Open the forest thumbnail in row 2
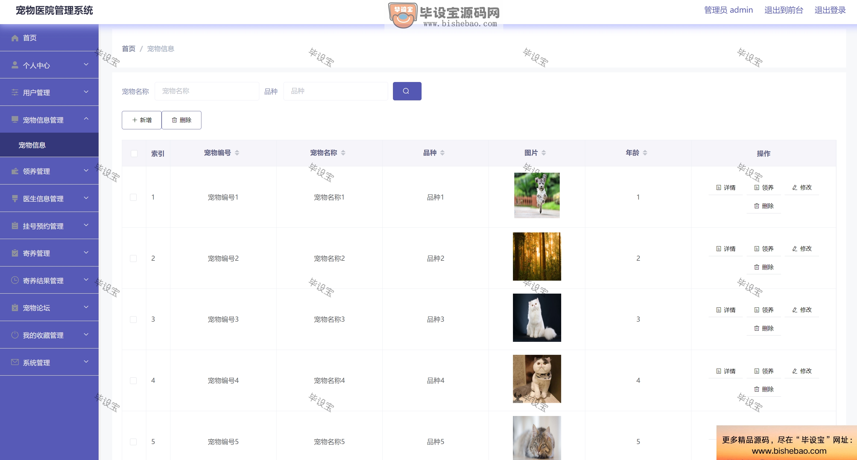The height and width of the screenshot is (460, 857). click(x=537, y=257)
